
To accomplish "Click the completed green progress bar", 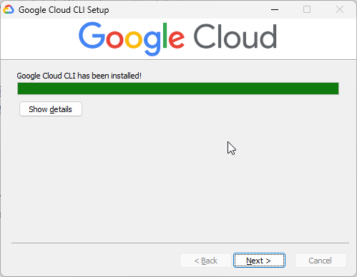I will pyautogui.click(x=178, y=89).
